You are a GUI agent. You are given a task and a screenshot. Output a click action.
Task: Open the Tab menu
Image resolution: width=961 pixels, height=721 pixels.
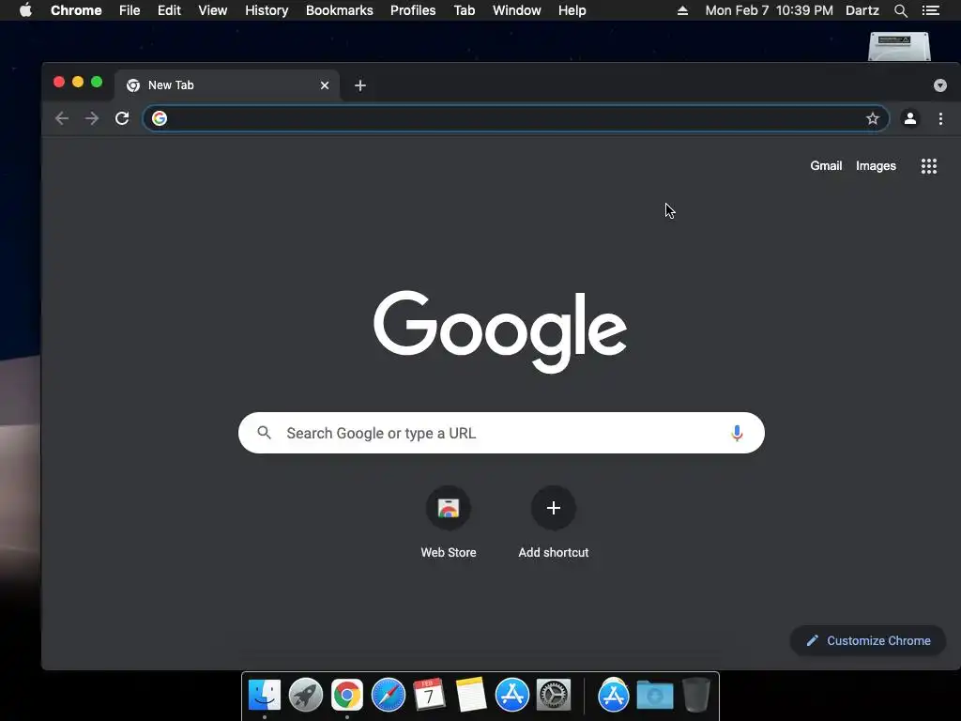tap(465, 10)
